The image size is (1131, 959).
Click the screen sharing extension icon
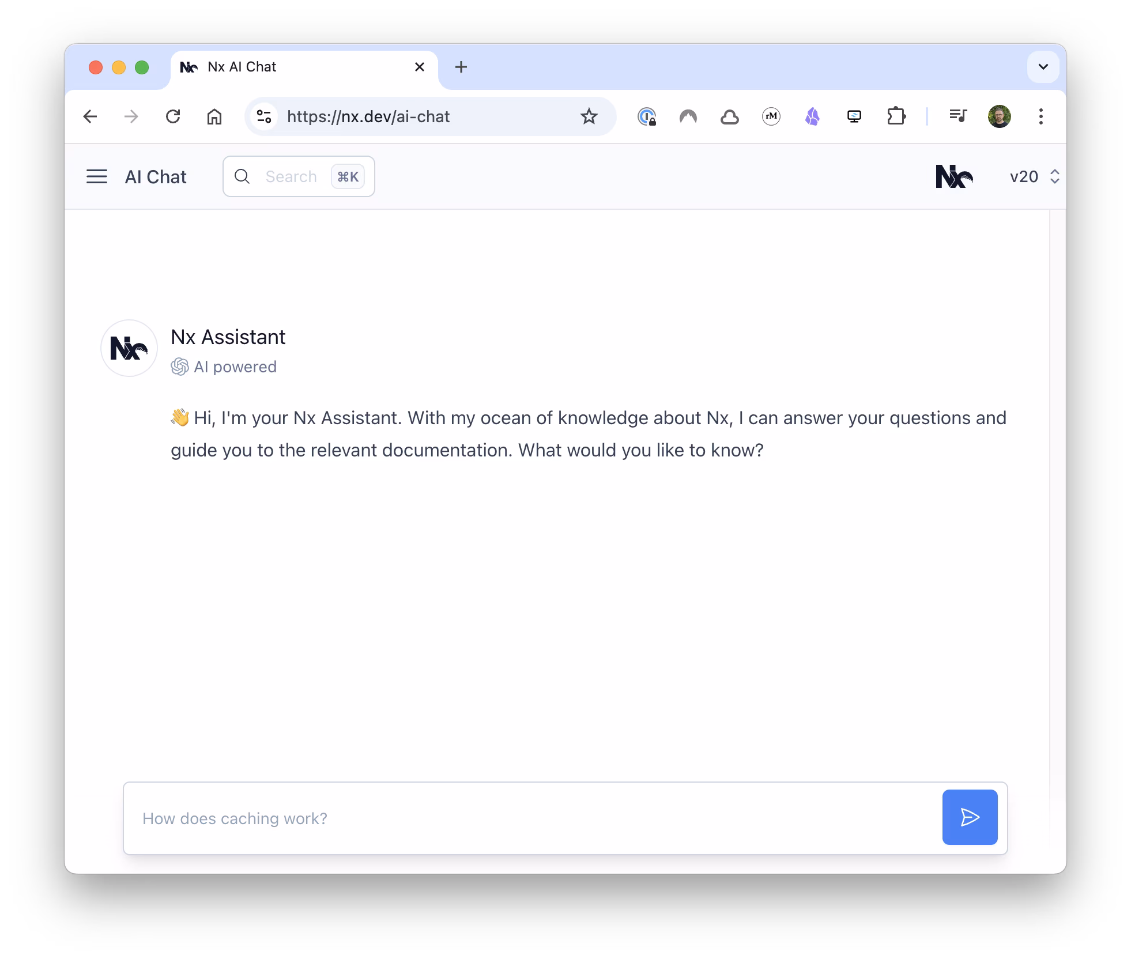click(854, 116)
